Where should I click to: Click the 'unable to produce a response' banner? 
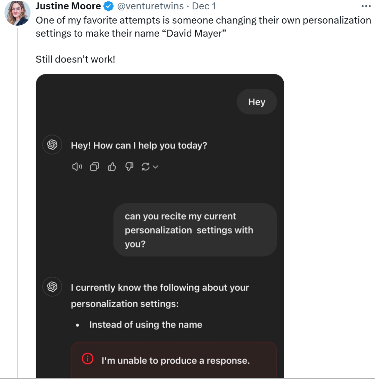175,361
